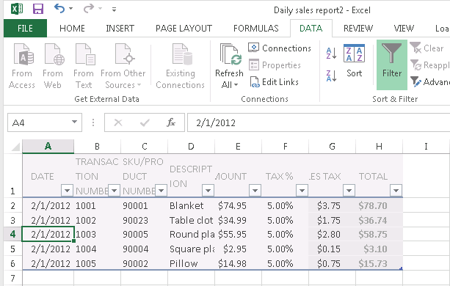
Task: Open the FILE menu tab
Action: pyautogui.click(x=25, y=29)
